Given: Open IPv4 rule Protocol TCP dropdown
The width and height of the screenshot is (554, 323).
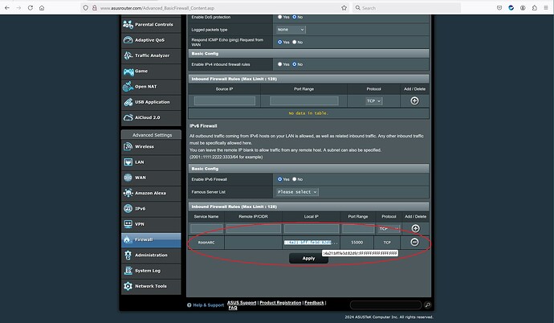Looking at the screenshot, I should pyautogui.click(x=374, y=101).
